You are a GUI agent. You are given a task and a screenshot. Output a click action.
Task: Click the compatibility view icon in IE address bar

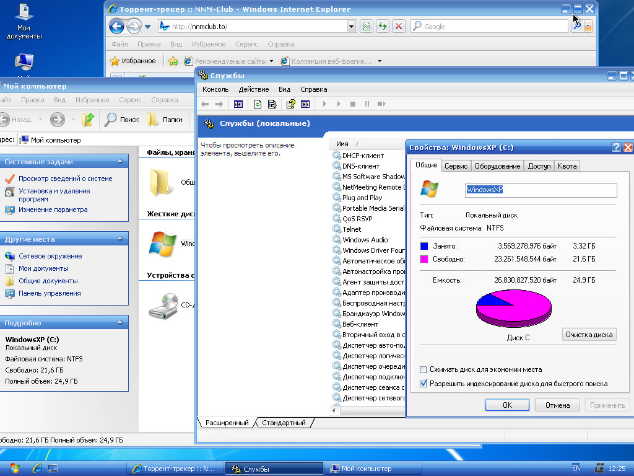367,27
